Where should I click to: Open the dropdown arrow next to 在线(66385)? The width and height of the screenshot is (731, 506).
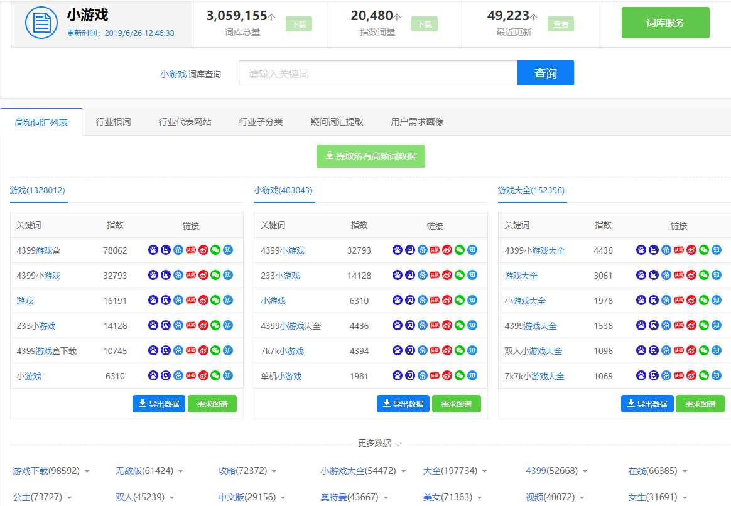[x=685, y=471]
